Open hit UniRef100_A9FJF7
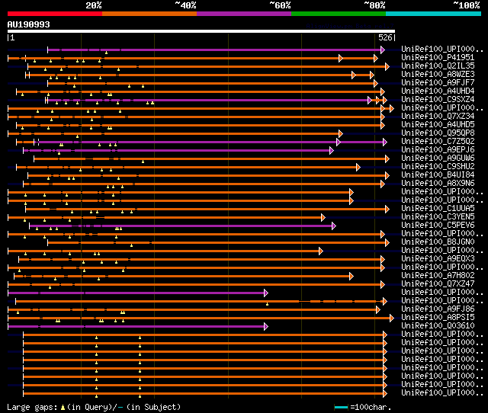The height and width of the screenshot is (413, 488). 438,82
